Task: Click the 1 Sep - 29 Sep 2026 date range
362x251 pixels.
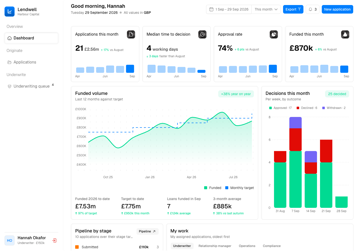Action: point(229,9)
